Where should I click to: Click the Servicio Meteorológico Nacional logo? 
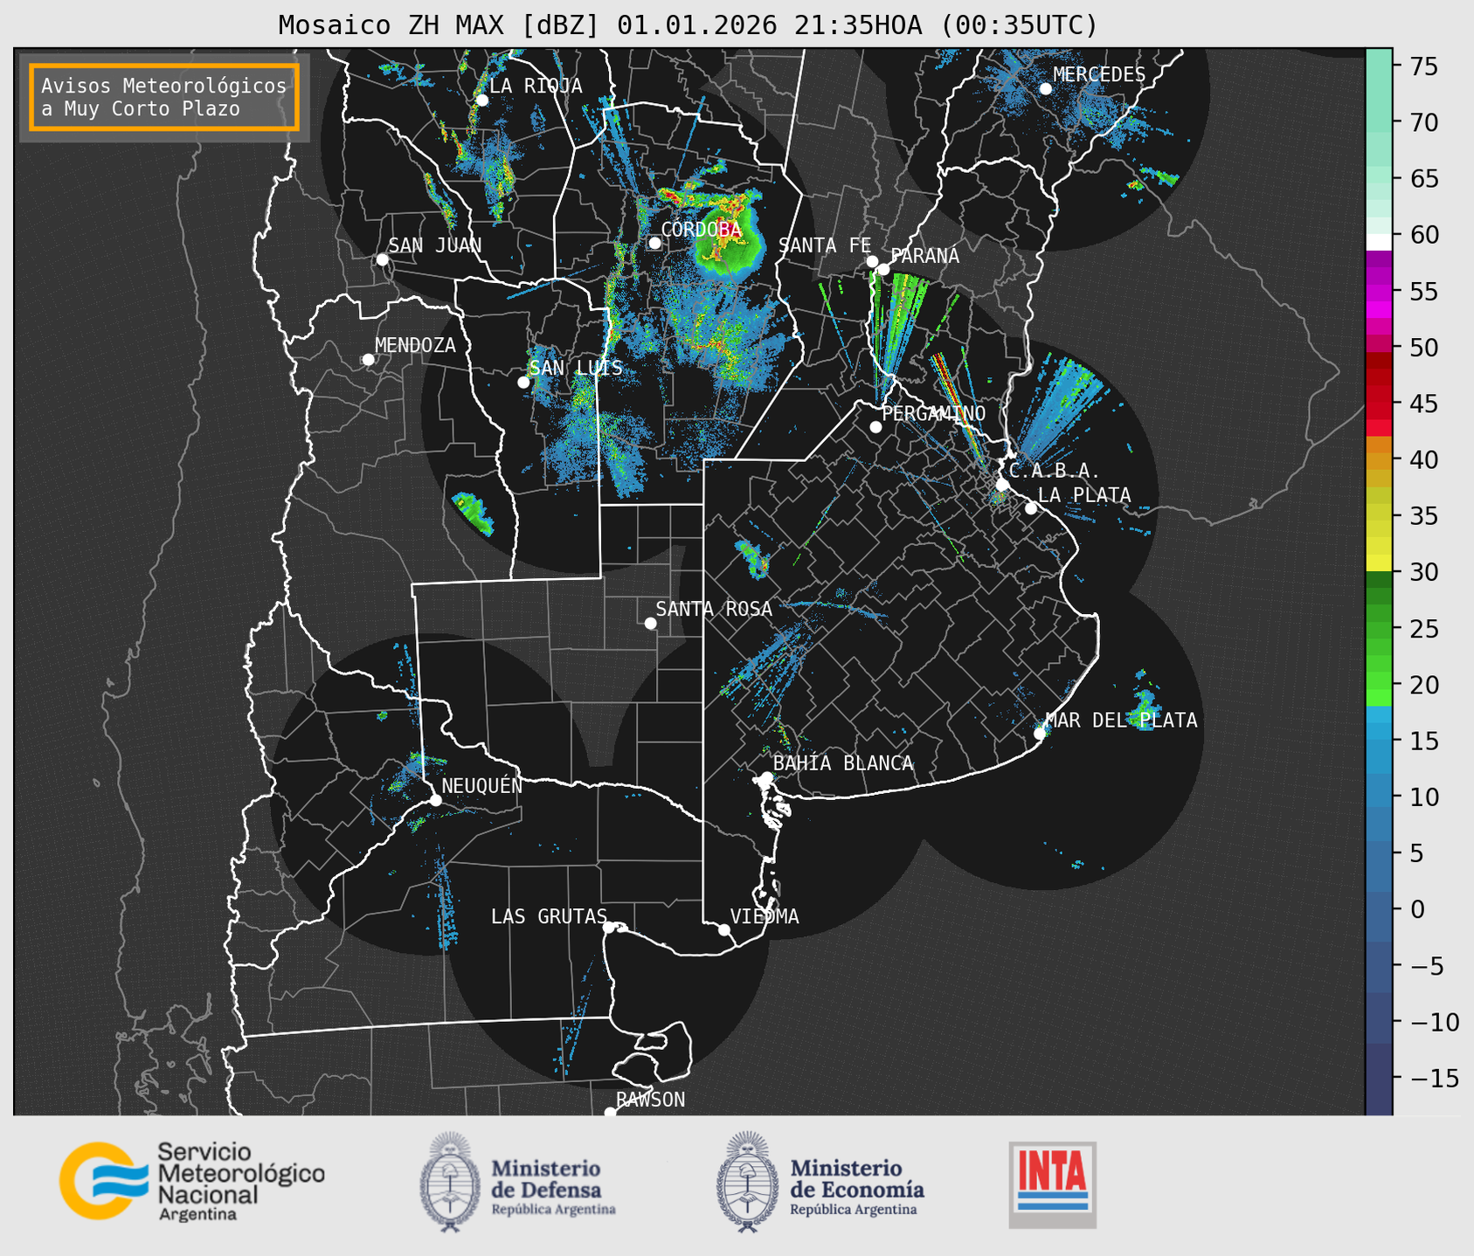[191, 1181]
